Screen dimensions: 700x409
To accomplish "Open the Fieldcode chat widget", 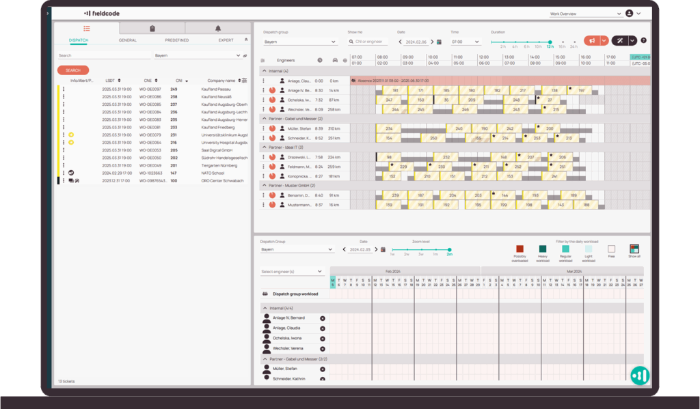I will (639, 375).
